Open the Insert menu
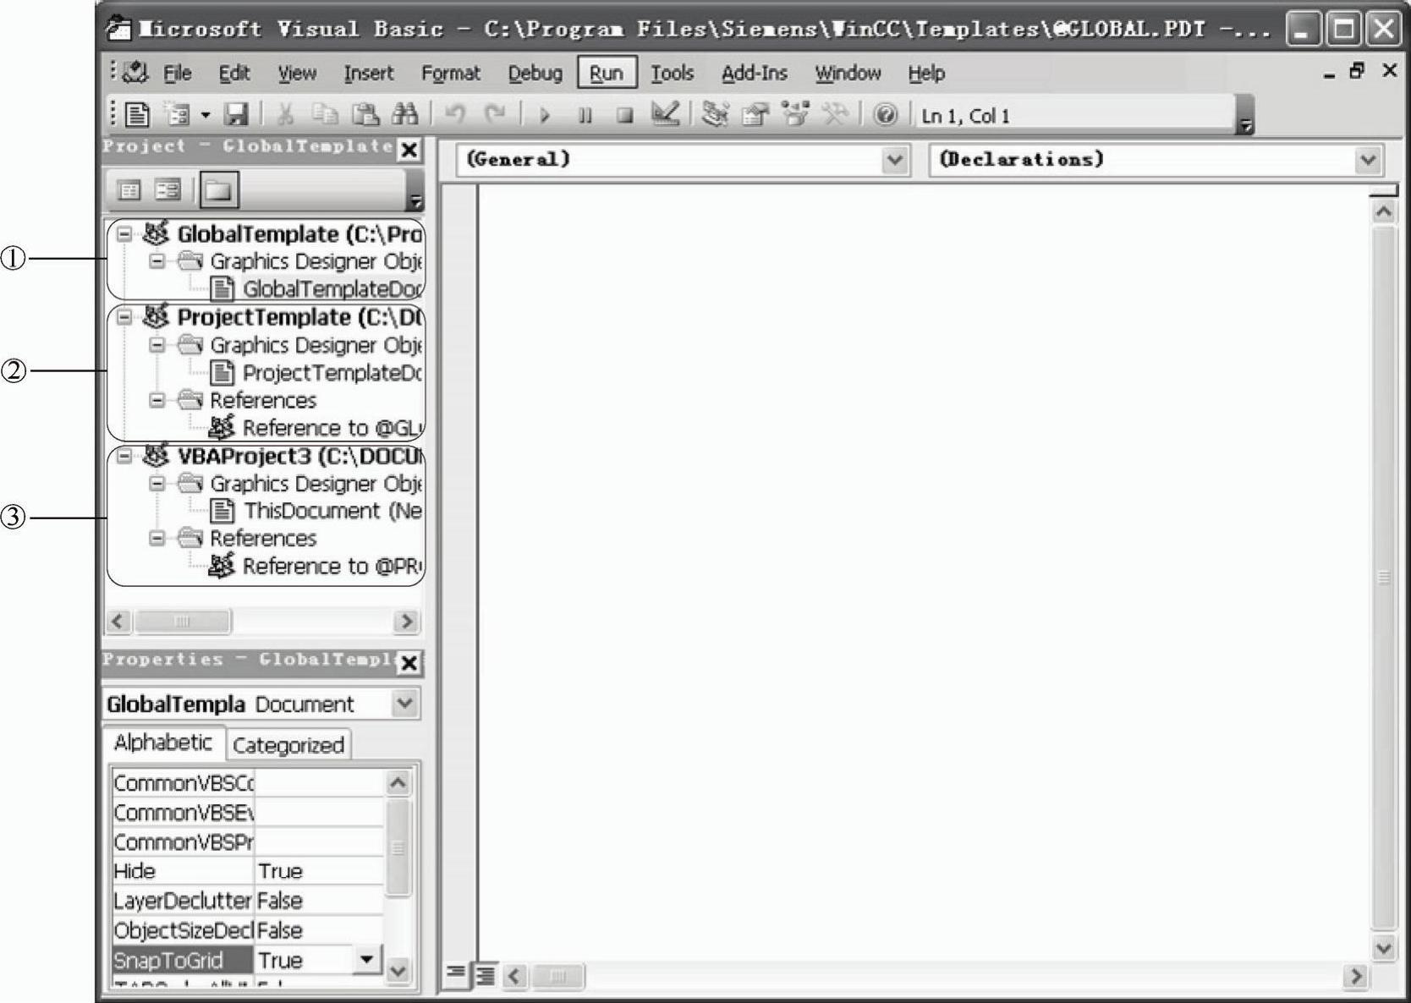The image size is (1411, 1003). click(368, 74)
